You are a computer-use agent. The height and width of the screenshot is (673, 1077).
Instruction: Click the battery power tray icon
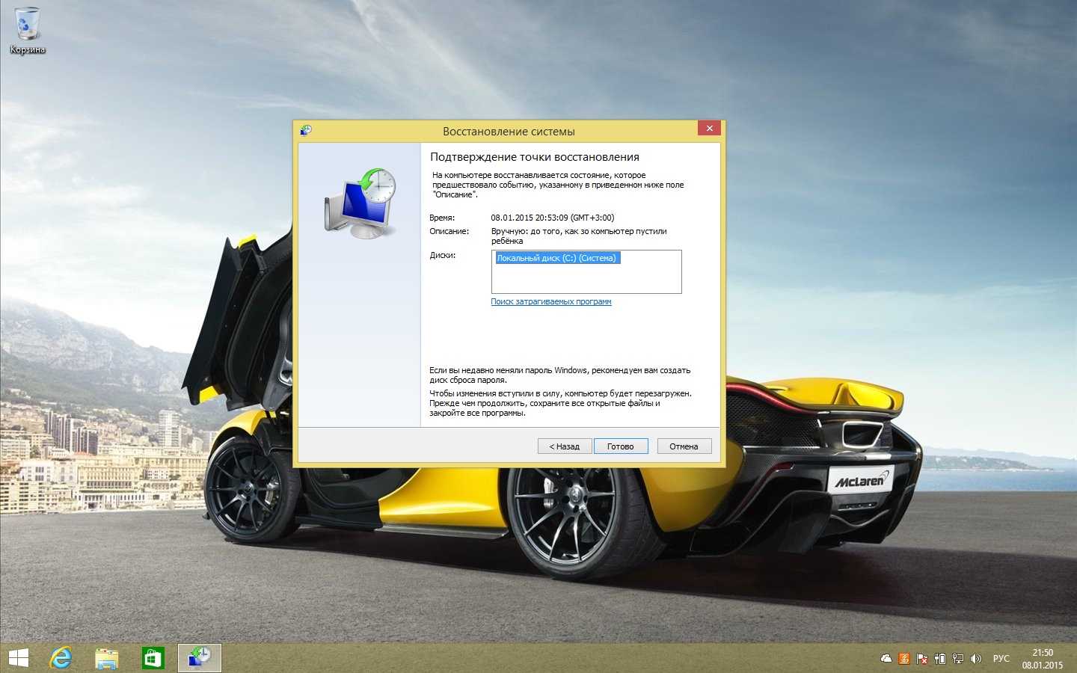[940, 659]
